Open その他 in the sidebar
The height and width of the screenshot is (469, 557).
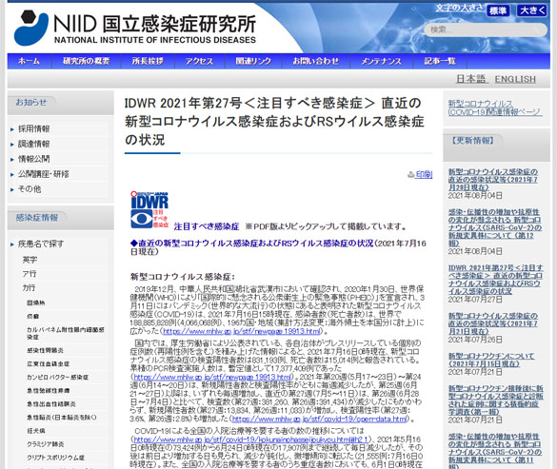click(x=30, y=189)
